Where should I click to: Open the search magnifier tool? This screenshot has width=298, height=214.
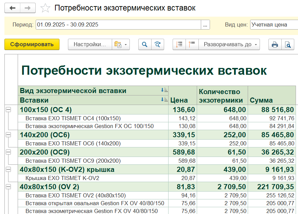pyautogui.click(x=145, y=44)
